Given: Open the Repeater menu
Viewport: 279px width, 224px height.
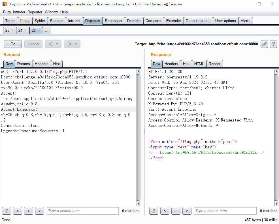Looking at the screenshot, I should 35,12.
